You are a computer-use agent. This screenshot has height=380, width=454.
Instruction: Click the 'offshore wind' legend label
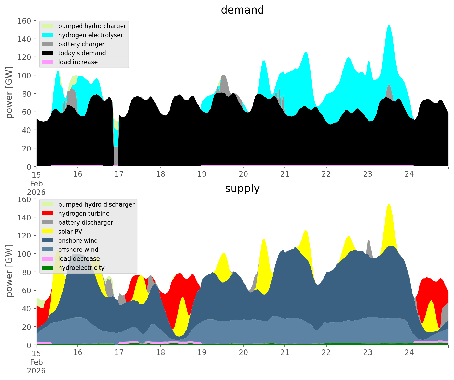coord(78,250)
